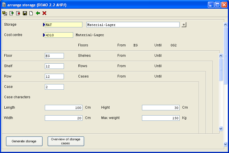
Task: Click the Row input field
Action: [x=54, y=76]
